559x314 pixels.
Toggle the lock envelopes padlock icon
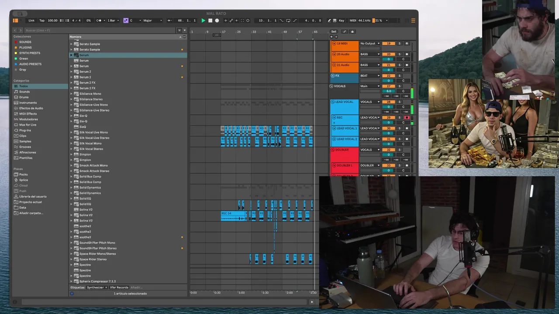(352, 31)
